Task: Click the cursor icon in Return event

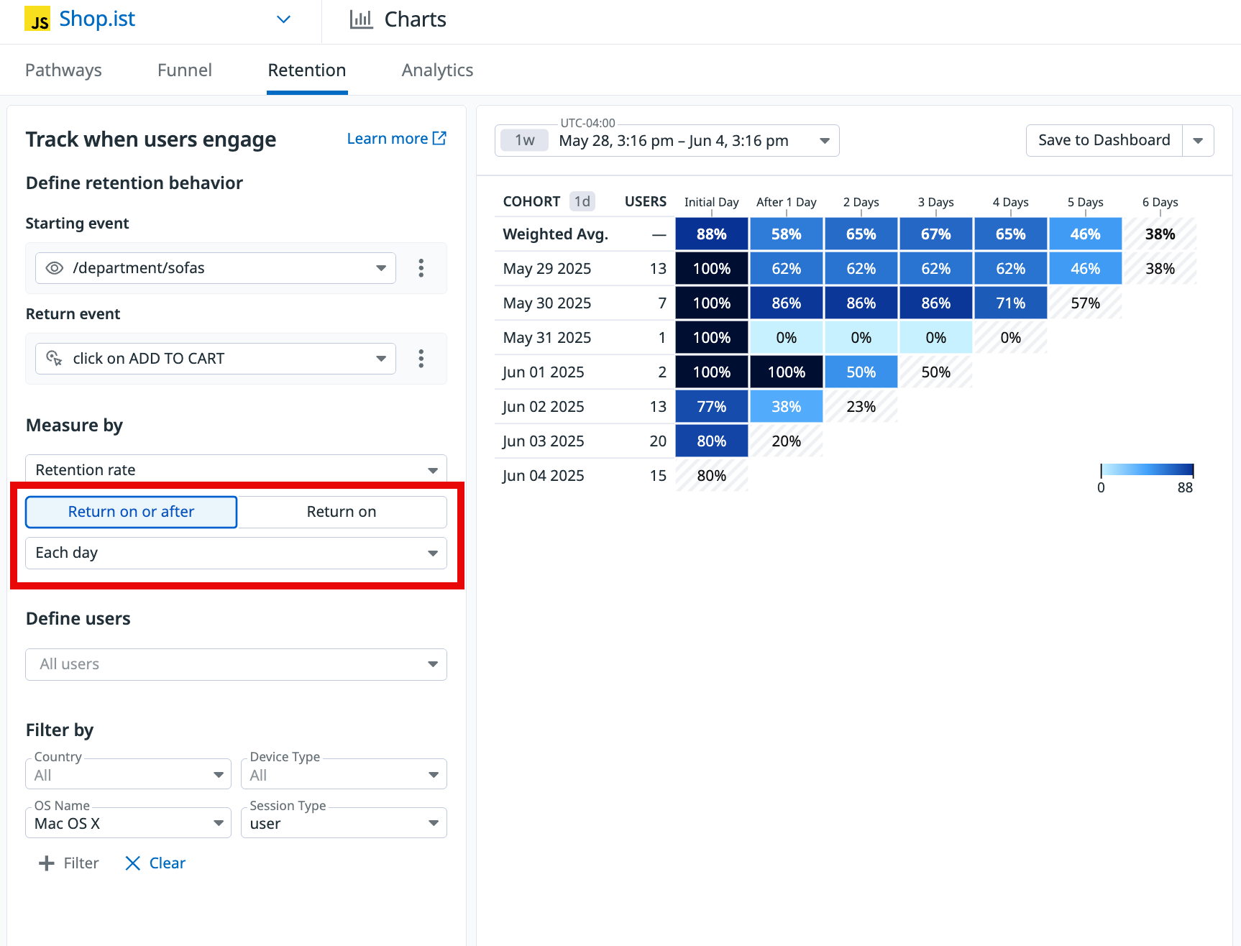Action: click(x=55, y=358)
